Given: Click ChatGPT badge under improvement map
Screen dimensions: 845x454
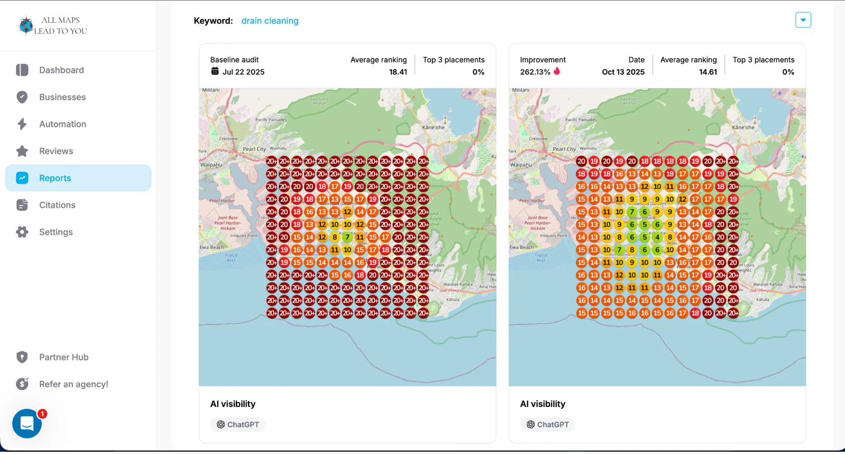Looking at the screenshot, I should pyautogui.click(x=547, y=424).
